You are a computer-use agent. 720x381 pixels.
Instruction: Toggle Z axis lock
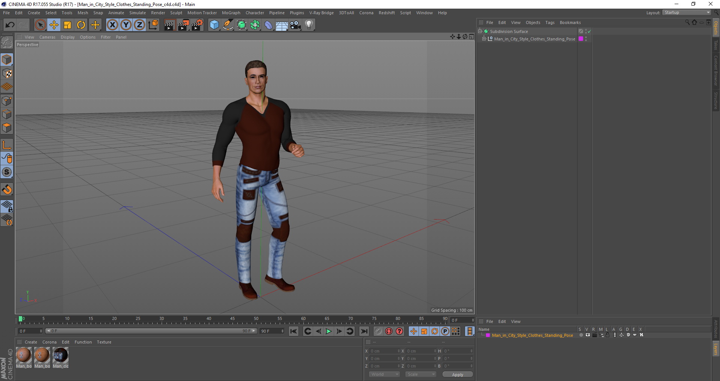point(139,25)
